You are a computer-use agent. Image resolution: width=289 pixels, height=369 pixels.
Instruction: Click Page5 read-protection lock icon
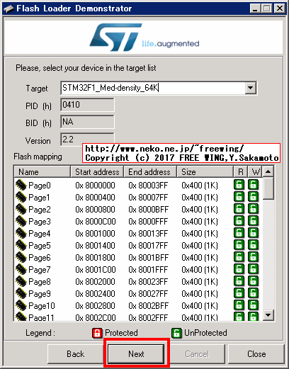pyautogui.click(x=239, y=245)
